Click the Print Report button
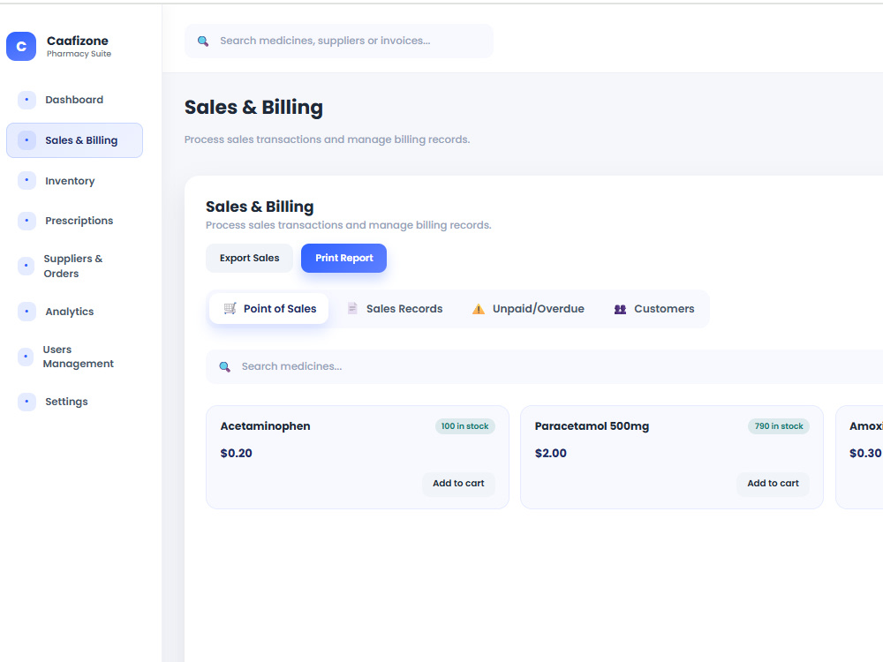 click(x=344, y=258)
